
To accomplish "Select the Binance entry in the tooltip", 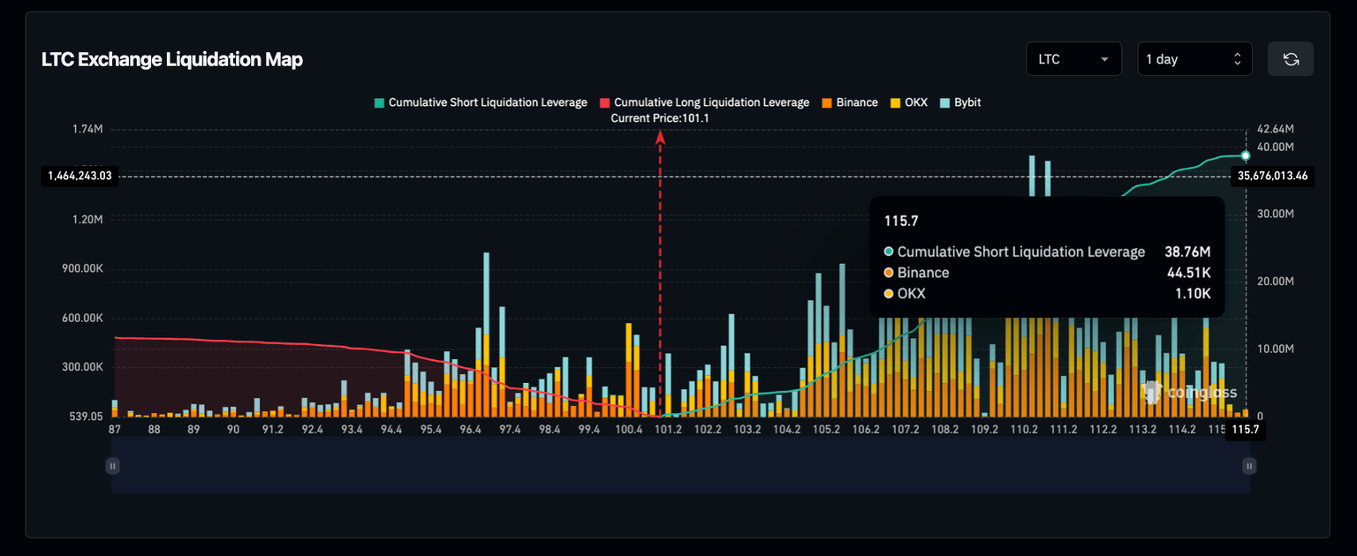I will point(921,273).
